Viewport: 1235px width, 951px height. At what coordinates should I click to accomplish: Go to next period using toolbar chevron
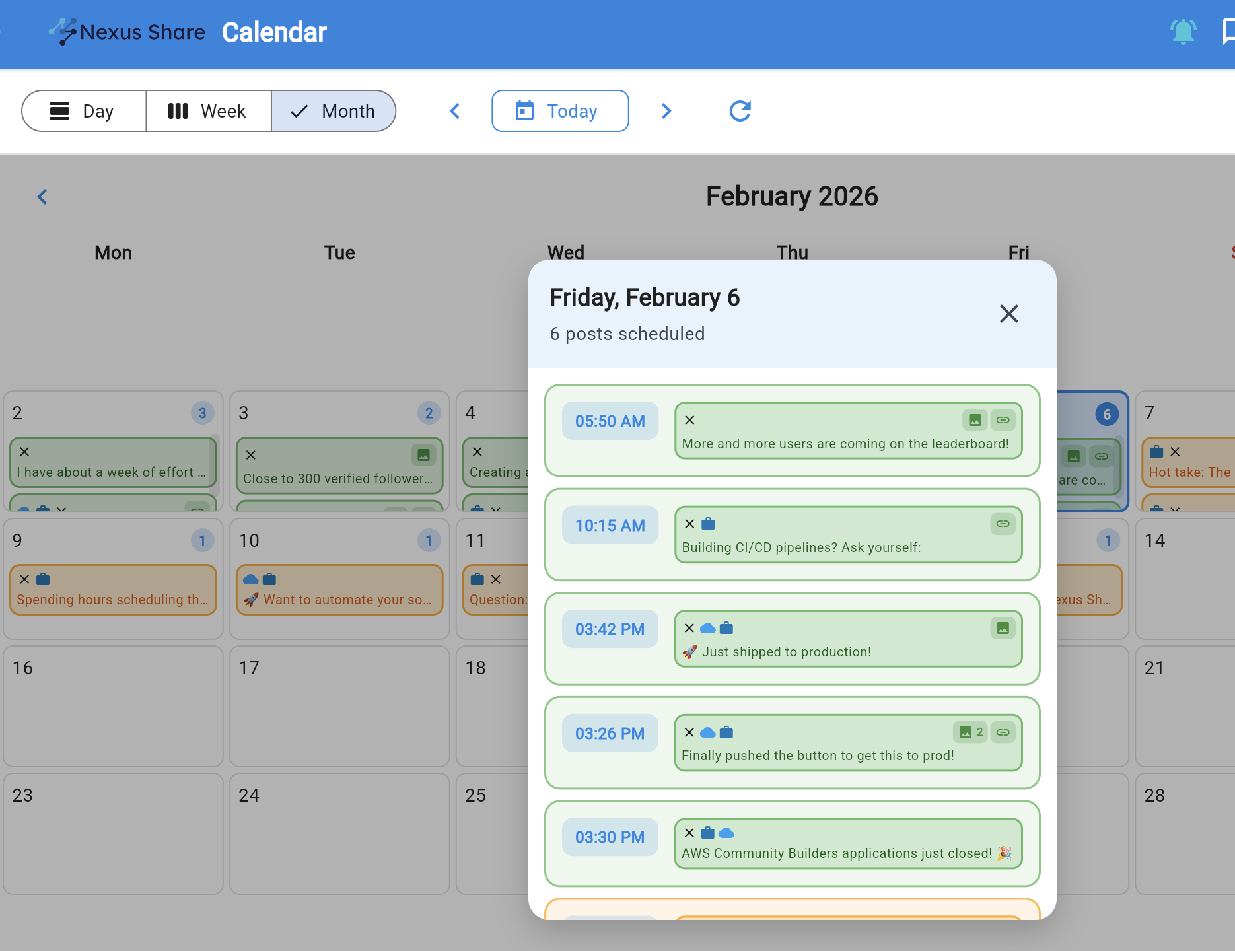pyautogui.click(x=666, y=111)
